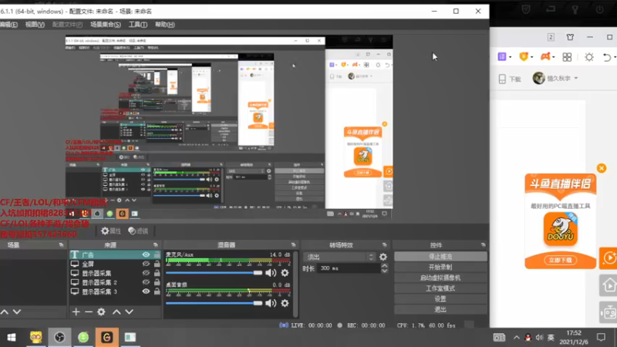The height and width of the screenshot is (347, 617).
Task: Open the orange G app in taskbar
Action: pyautogui.click(x=106, y=337)
